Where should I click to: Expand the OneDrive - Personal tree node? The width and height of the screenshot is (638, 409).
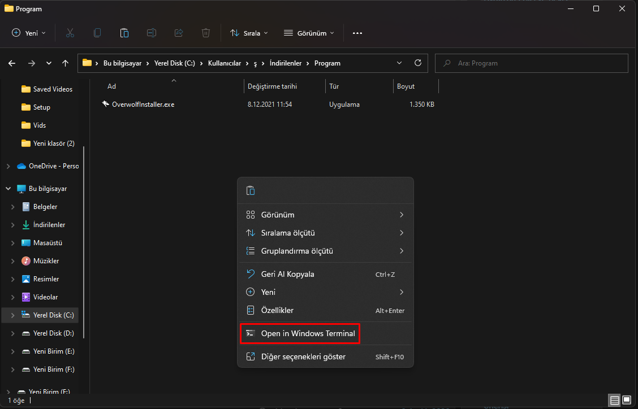coord(8,166)
